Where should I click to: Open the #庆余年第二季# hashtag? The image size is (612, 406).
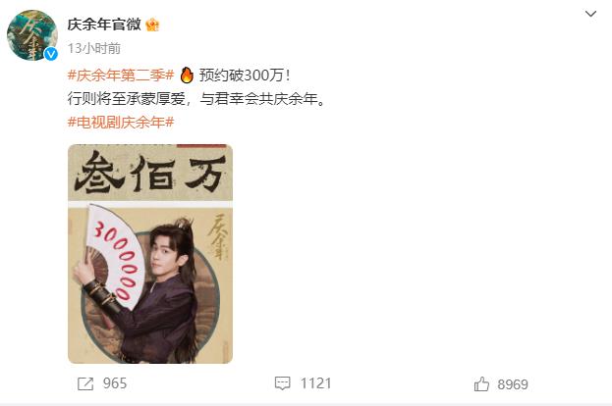click(x=121, y=76)
